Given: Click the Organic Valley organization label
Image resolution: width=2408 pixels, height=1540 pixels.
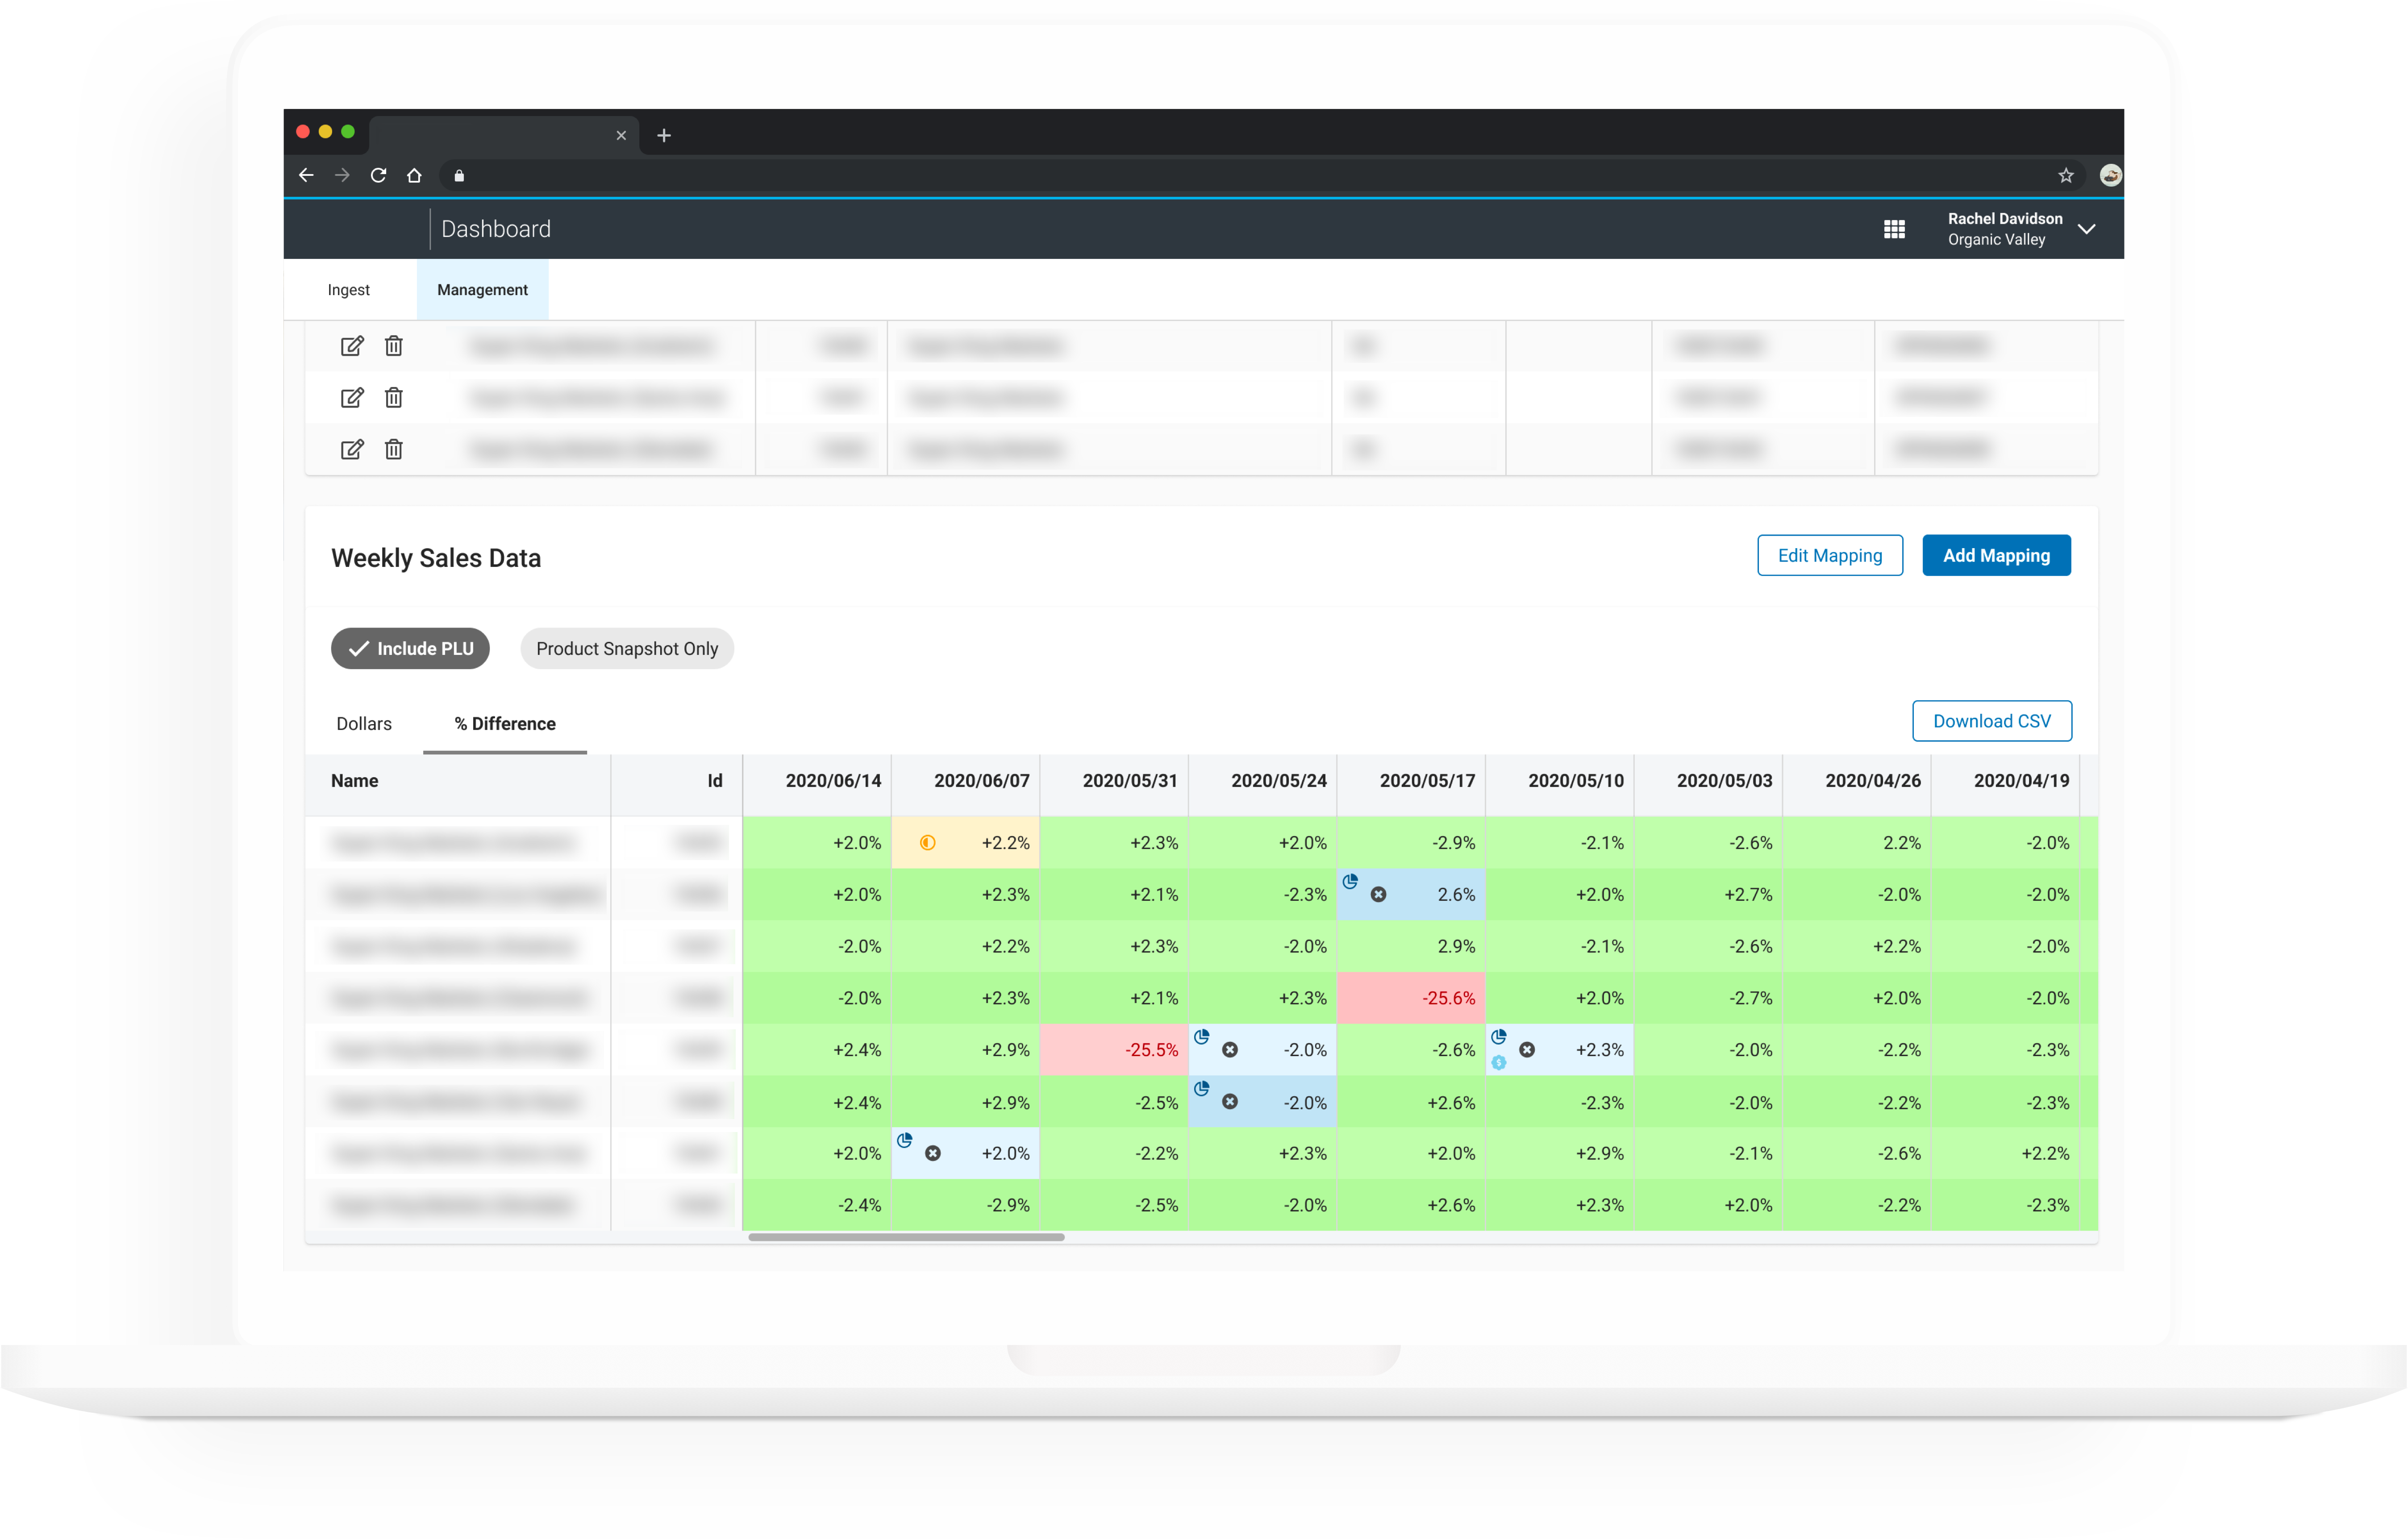Looking at the screenshot, I should pos(1996,240).
